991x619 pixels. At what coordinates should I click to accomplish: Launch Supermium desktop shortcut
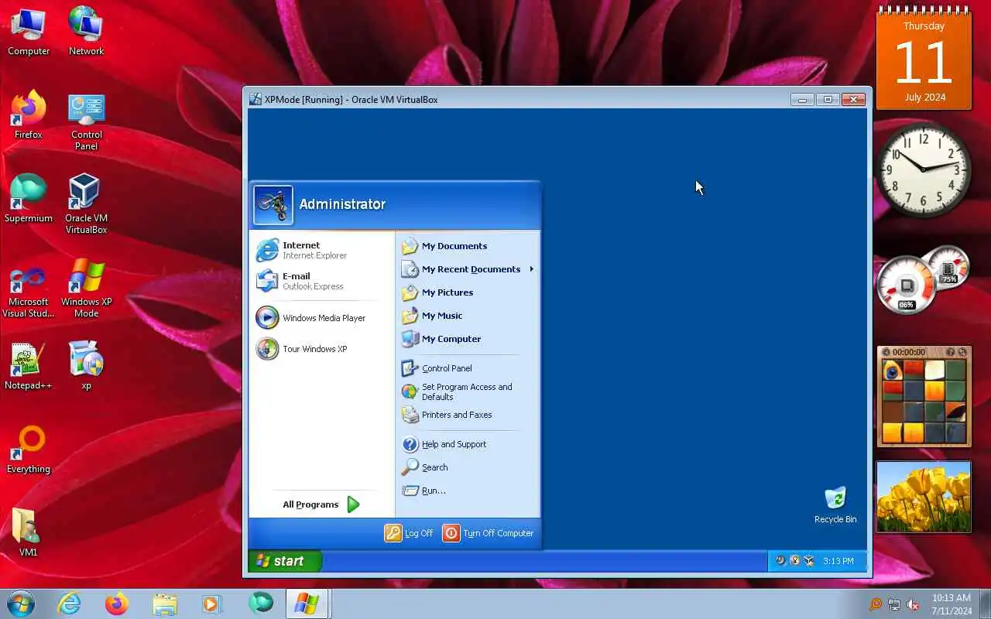[x=29, y=198]
